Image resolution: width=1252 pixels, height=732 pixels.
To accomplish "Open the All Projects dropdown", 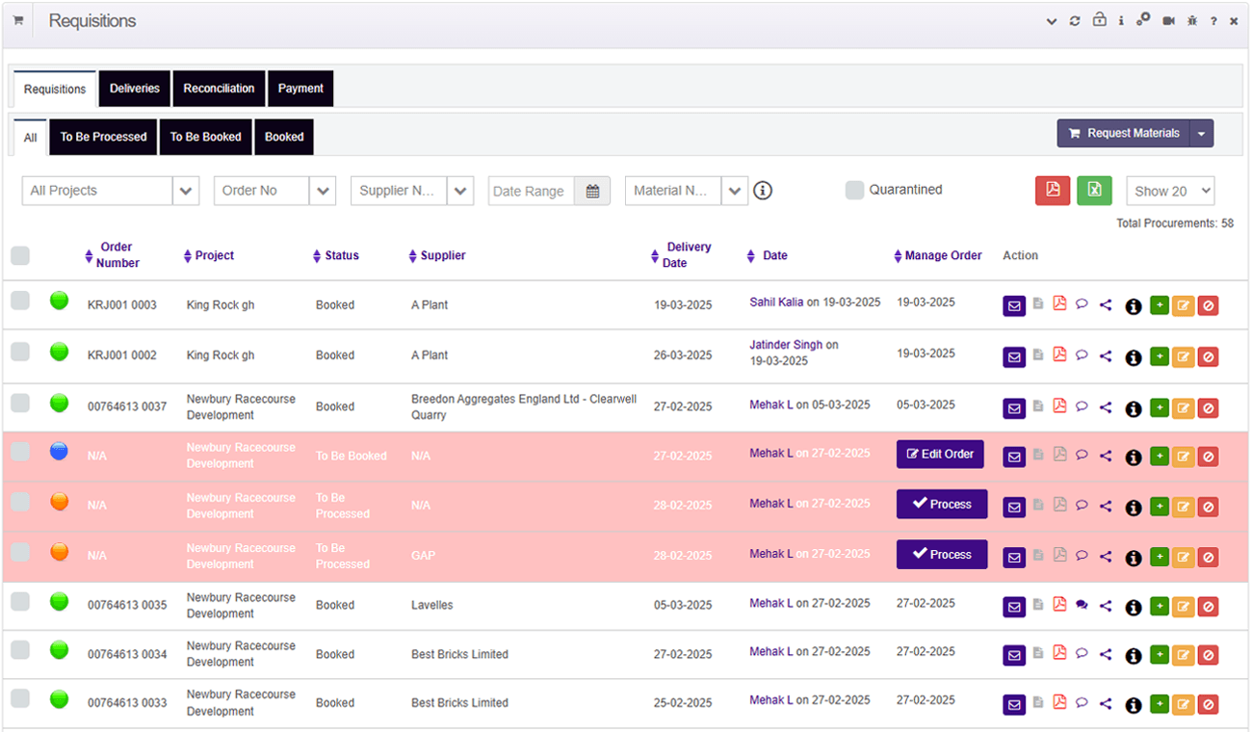I will (x=110, y=191).
